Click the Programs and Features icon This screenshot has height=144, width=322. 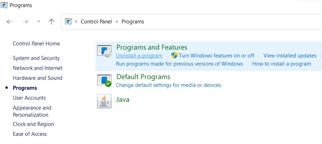[x=104, y=51]
